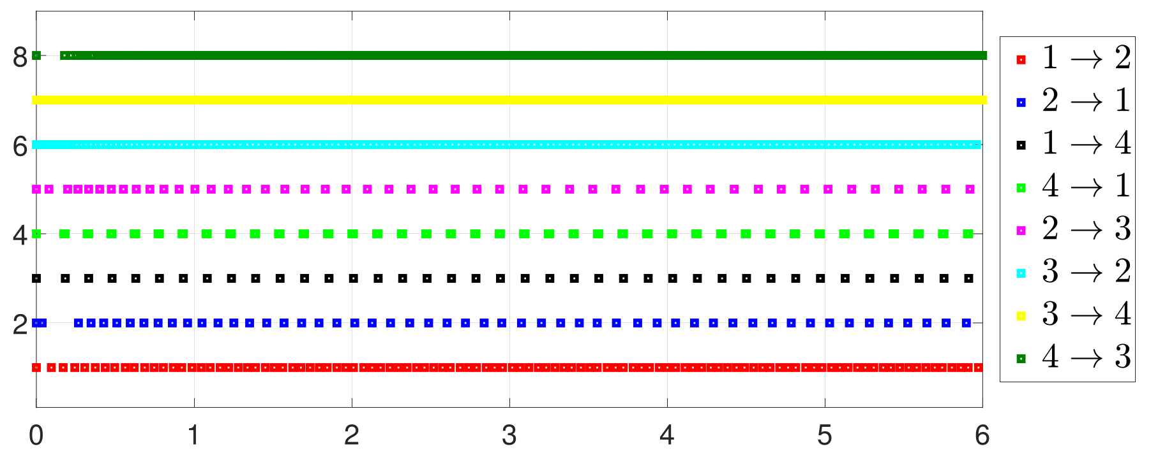Click the cyan legend marker for 3 → 2
This screenshot has height=467, width=1151.
(x=1021, y=273)
